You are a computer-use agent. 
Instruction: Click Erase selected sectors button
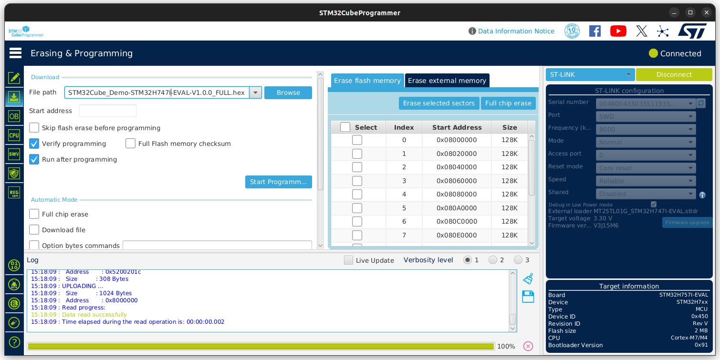tap(439, 103)
